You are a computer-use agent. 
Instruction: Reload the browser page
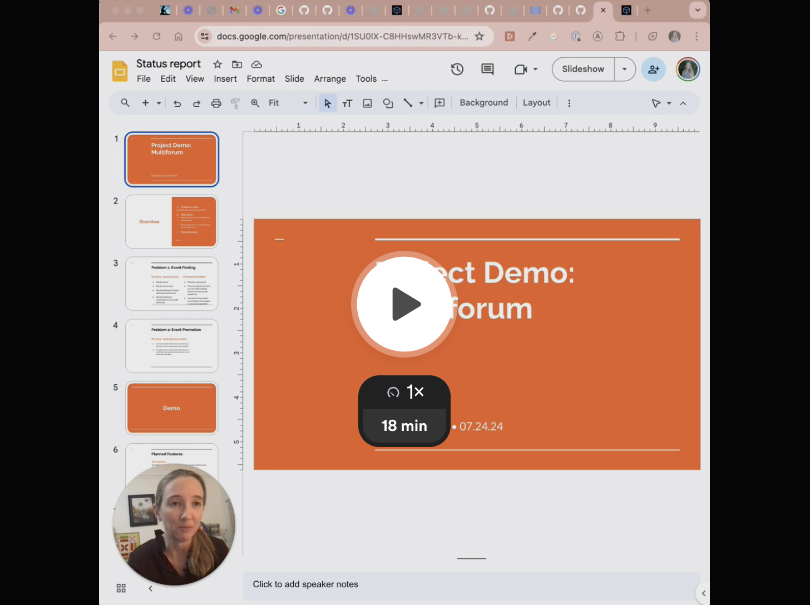(157, 36)
